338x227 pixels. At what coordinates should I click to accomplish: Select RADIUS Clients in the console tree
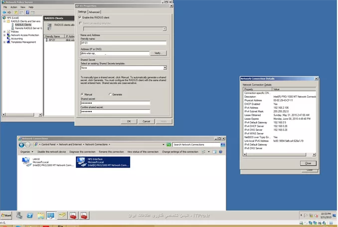click(23, 25)
